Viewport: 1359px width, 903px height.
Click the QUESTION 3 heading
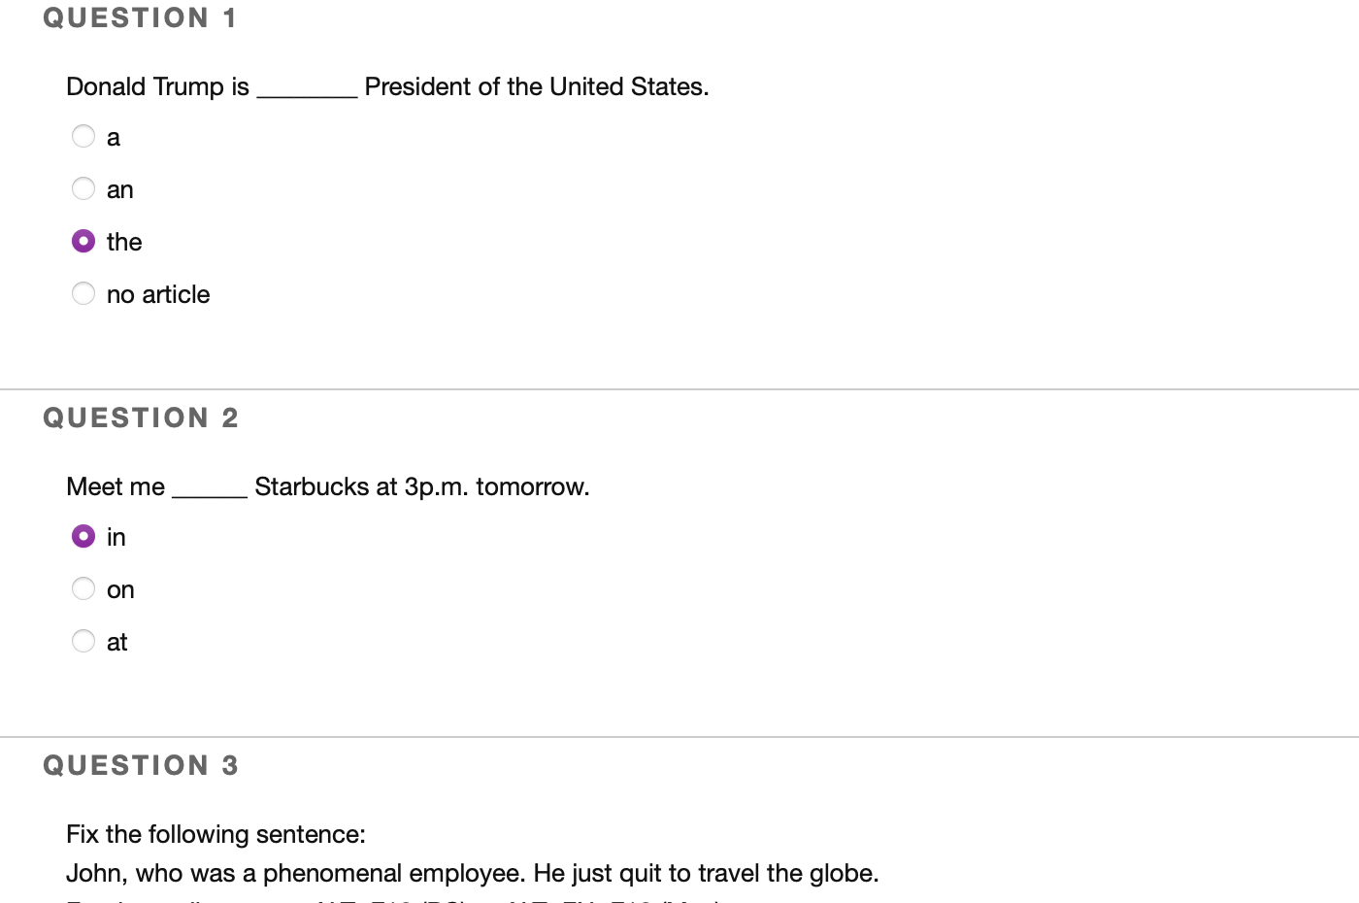(142, 765)
